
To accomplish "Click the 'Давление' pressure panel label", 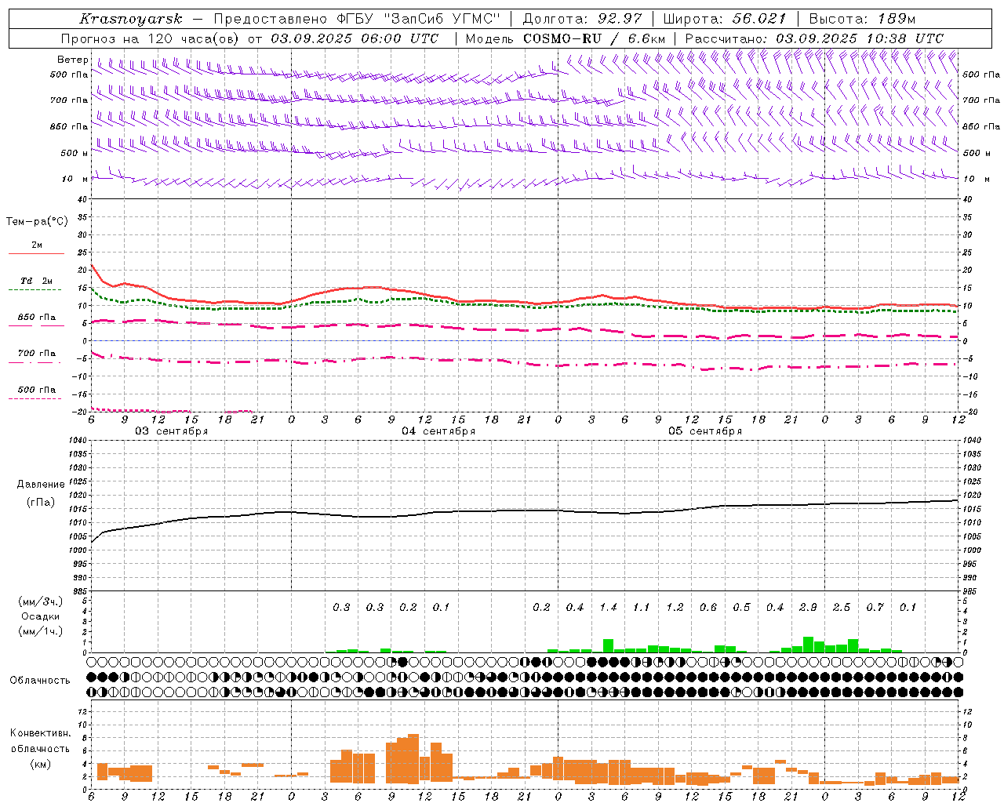I will [x=41, y=485].
